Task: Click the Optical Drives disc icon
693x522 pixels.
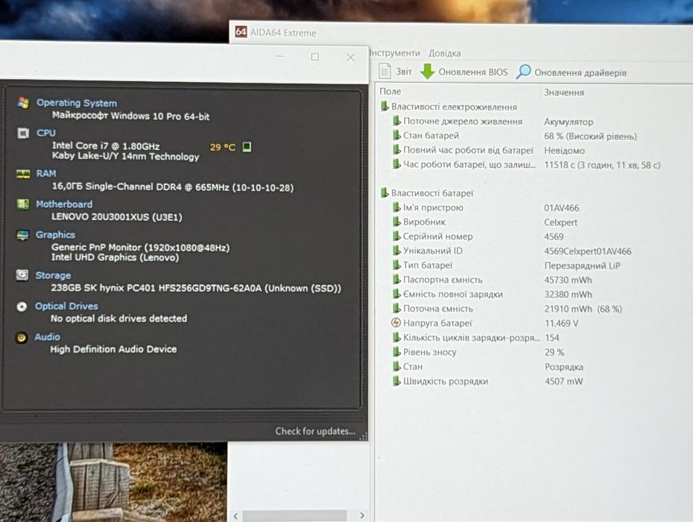Action: tap(22, 306)
